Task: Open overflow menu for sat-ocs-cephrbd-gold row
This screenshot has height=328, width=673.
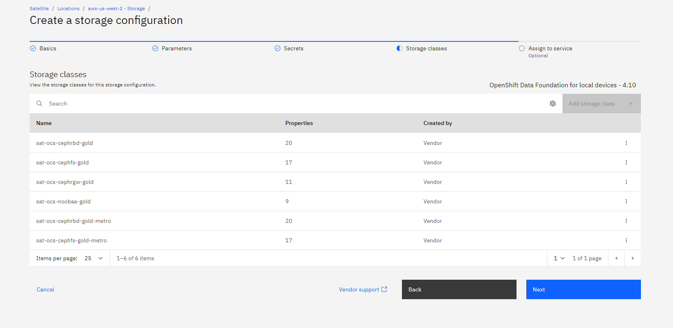Action: (626, 143)
